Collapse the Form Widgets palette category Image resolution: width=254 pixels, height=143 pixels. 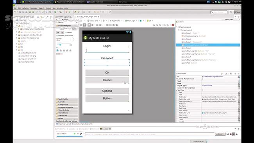point(67,25)
